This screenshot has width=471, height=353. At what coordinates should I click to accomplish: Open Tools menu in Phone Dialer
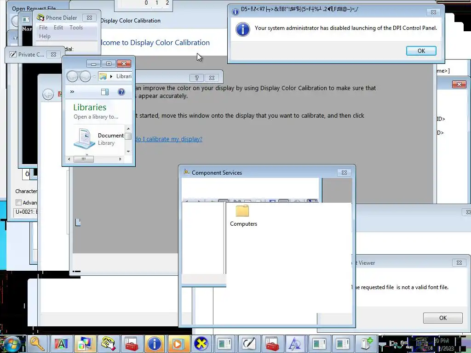[76, 27]
